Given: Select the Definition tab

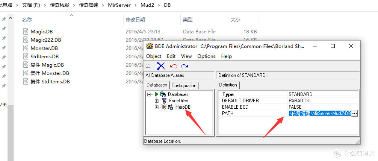Looking at the screenshot, I should [x=228, y=85].
